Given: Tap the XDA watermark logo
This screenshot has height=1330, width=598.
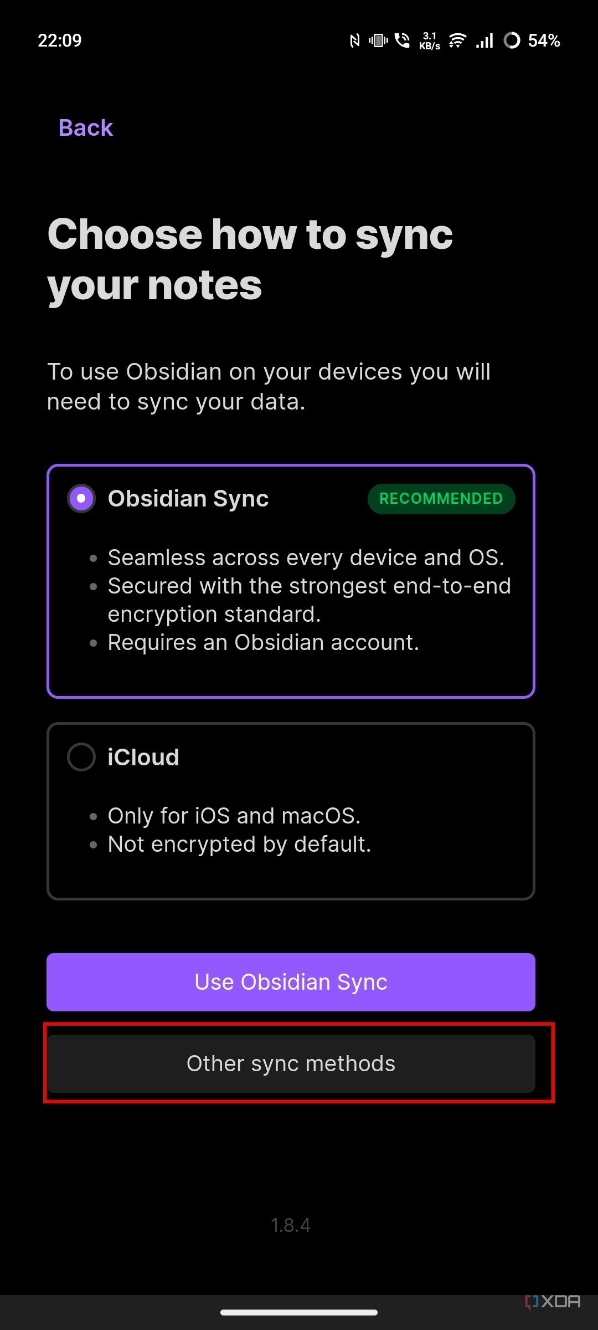Looking at the screenshot, I should pos(553,1302).
